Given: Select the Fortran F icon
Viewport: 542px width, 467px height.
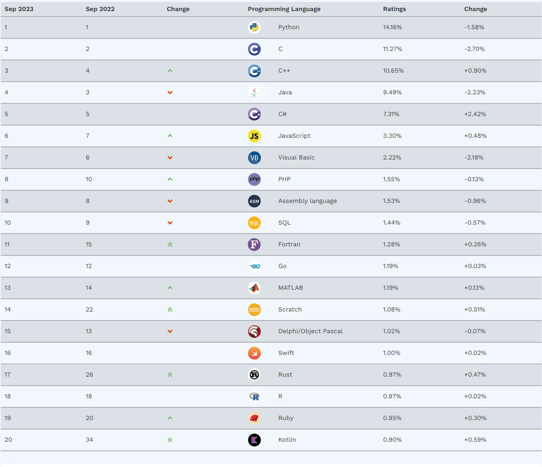Looking at the screenshot, I should coord(254,244).
